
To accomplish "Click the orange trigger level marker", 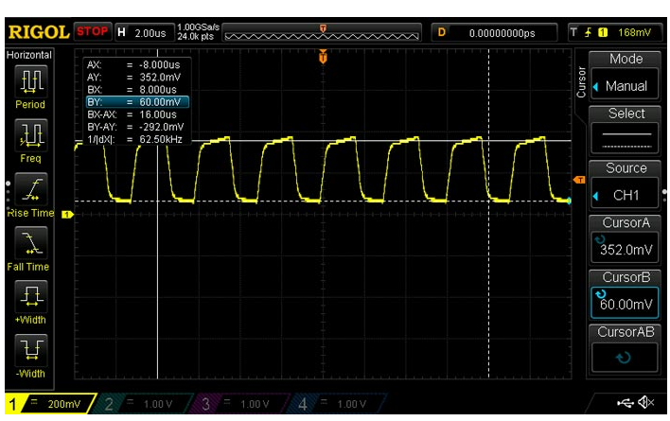I will pos(580,180).
